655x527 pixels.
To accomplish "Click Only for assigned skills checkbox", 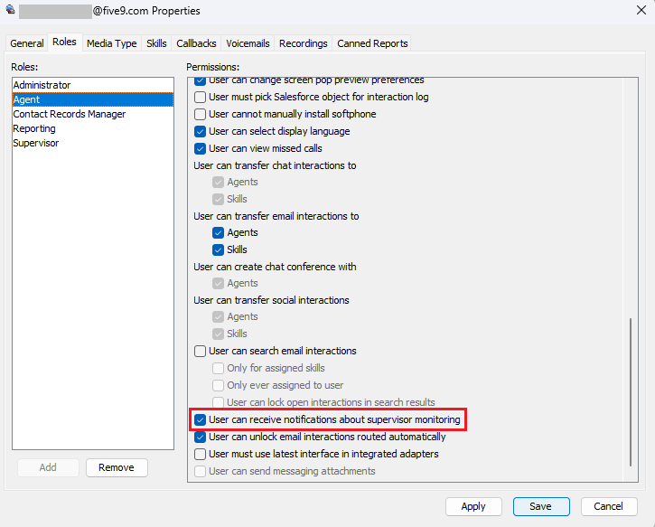I will click(x=218, y=368).
